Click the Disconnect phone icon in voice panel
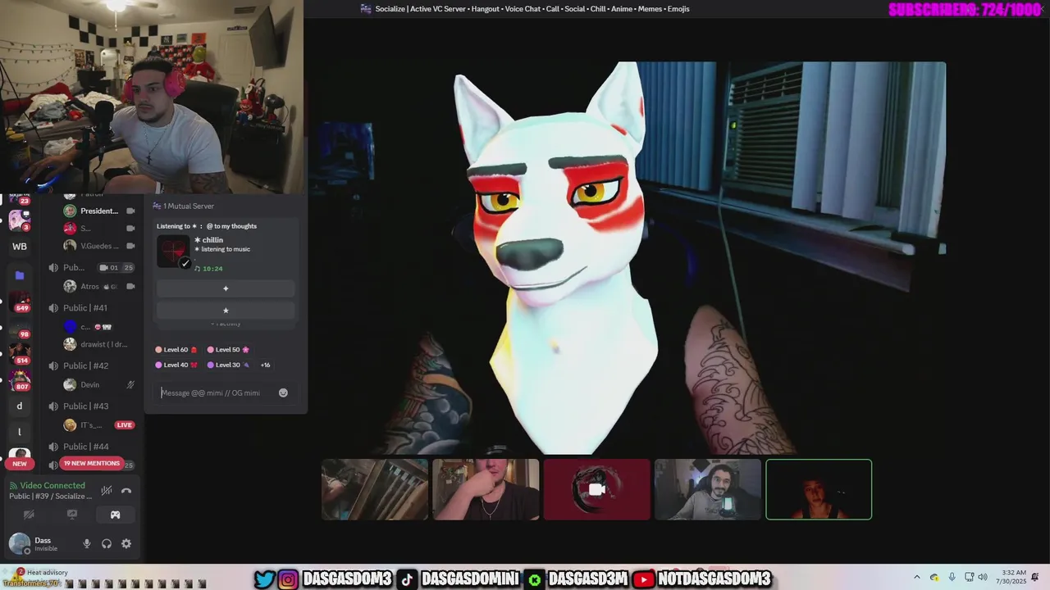The image size is (1050, 590). point(126,491)
